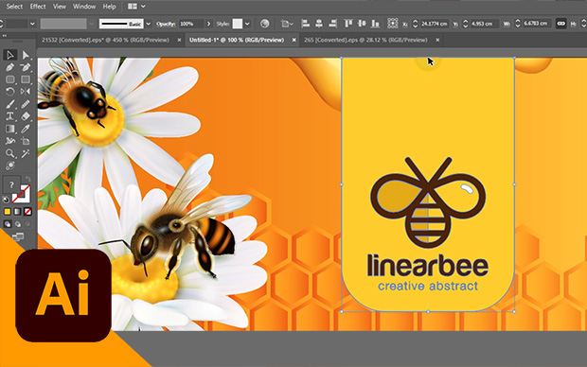This screenshot has width=587, height=367.
Task: Click Horizontal Align Center
Action: tap(319, 24)
